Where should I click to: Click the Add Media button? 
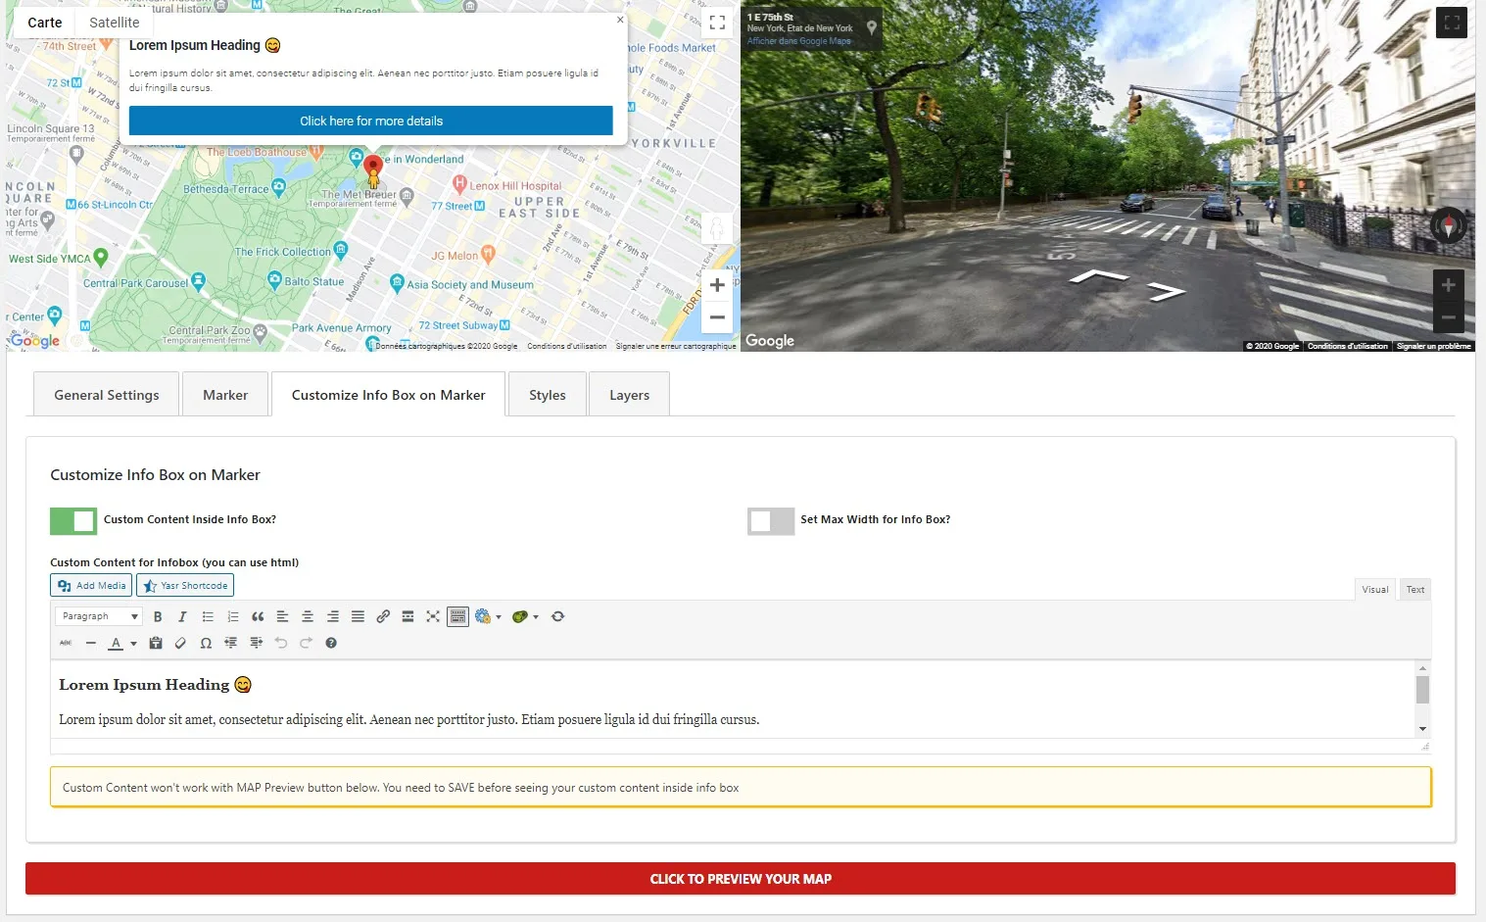pos(92,586)
